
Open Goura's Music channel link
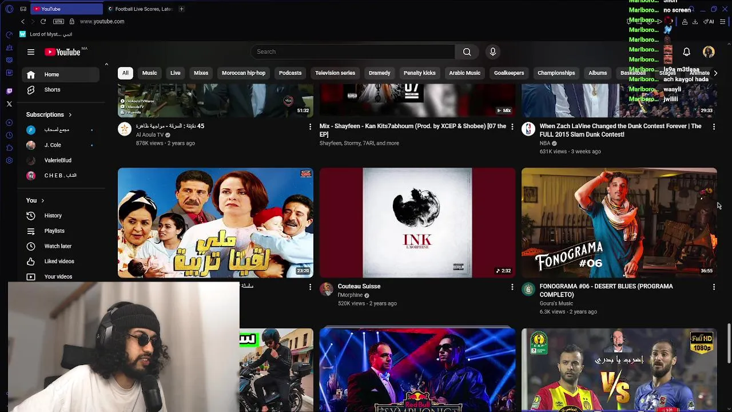coord(556,304)
